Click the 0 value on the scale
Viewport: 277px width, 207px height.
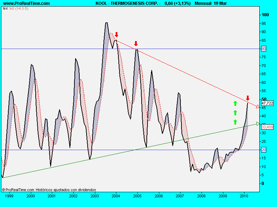click(263, 184)
